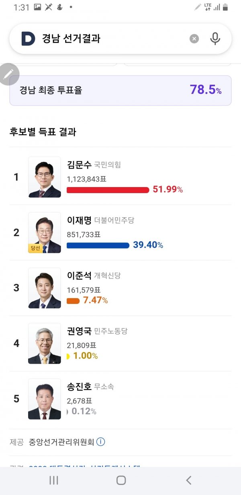Go back with the navigation arrow
This screenshot has height=495, width=241.
(188, 480)
